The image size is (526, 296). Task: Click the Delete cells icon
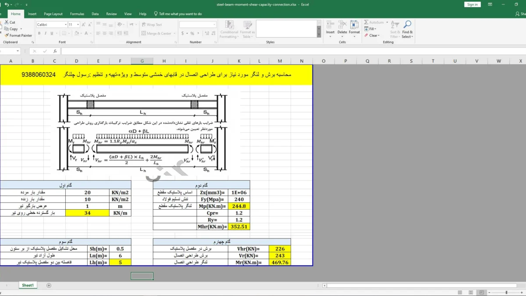coord(342,25)
